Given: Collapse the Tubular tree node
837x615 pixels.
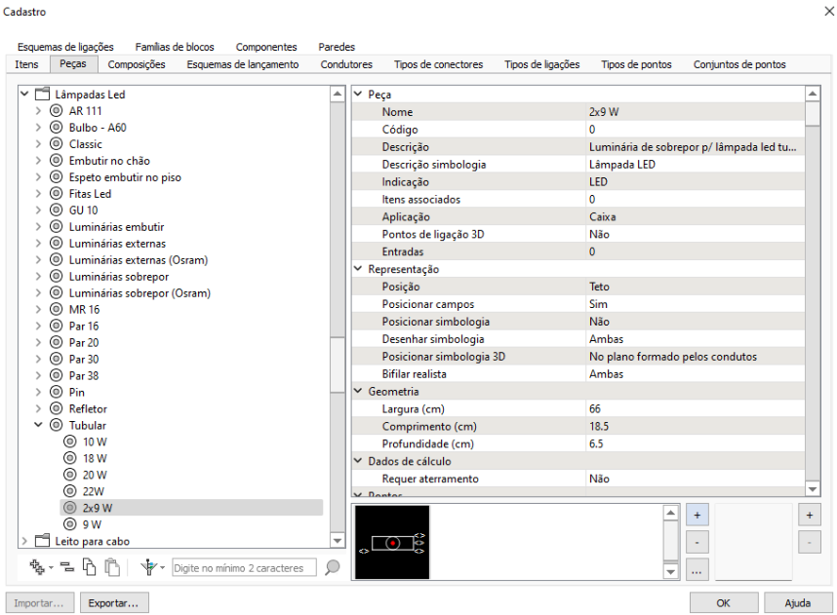Looking at the screenshot, I should click(39, 425).
